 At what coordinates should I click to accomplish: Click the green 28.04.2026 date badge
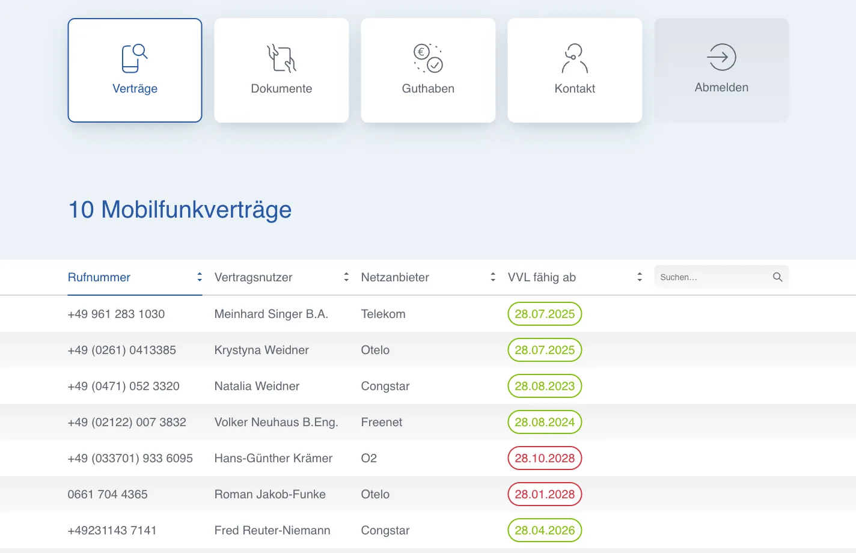[x=545, y=530]
